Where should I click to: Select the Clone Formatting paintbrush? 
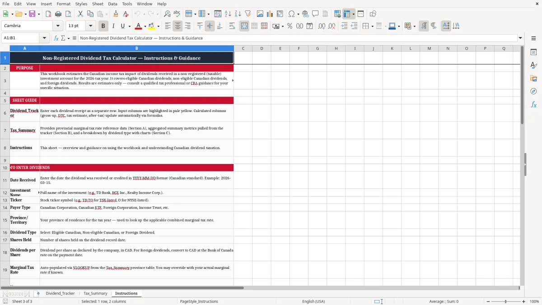click(x=116, y=14)
